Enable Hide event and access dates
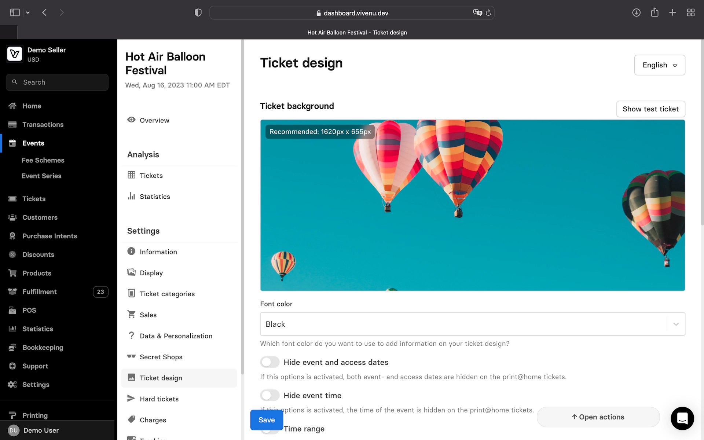The width and height of the screenshot is (704, 440). tap(270, 362)
